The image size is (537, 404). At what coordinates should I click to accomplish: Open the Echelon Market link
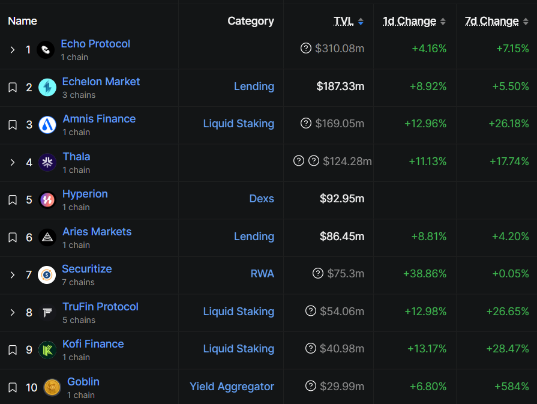(x=101, y=82)
